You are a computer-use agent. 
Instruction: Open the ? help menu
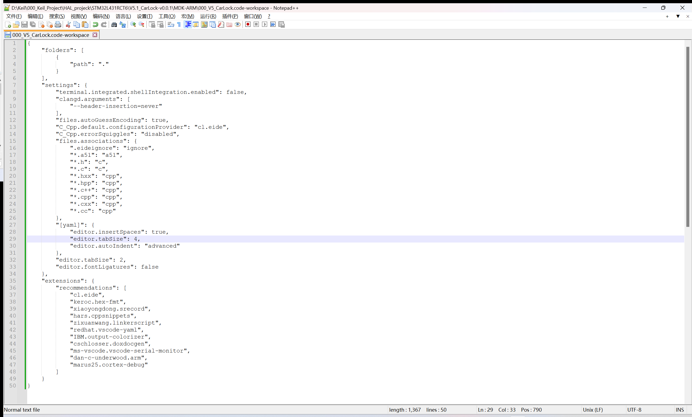click(x=269, y=16)
